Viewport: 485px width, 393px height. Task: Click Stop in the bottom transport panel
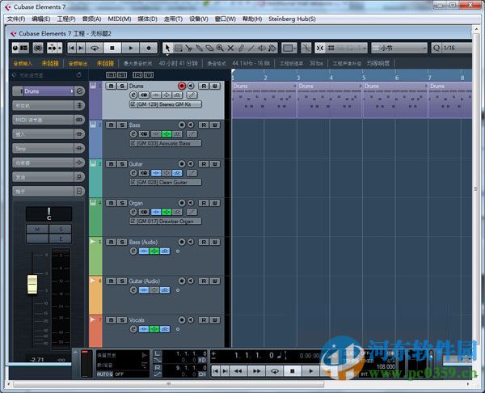293,371
